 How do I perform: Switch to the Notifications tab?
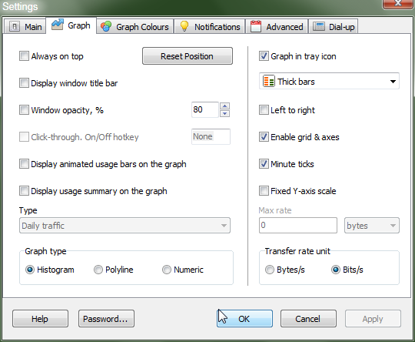point(210,26)
